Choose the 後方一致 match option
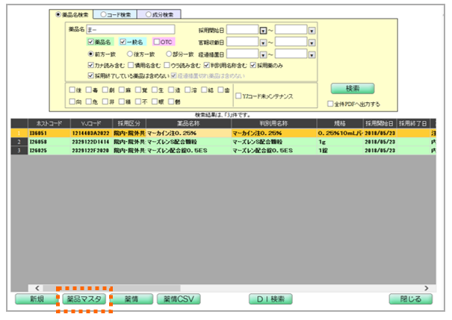Screen dimensions: 452x320 tap(130, 54)
